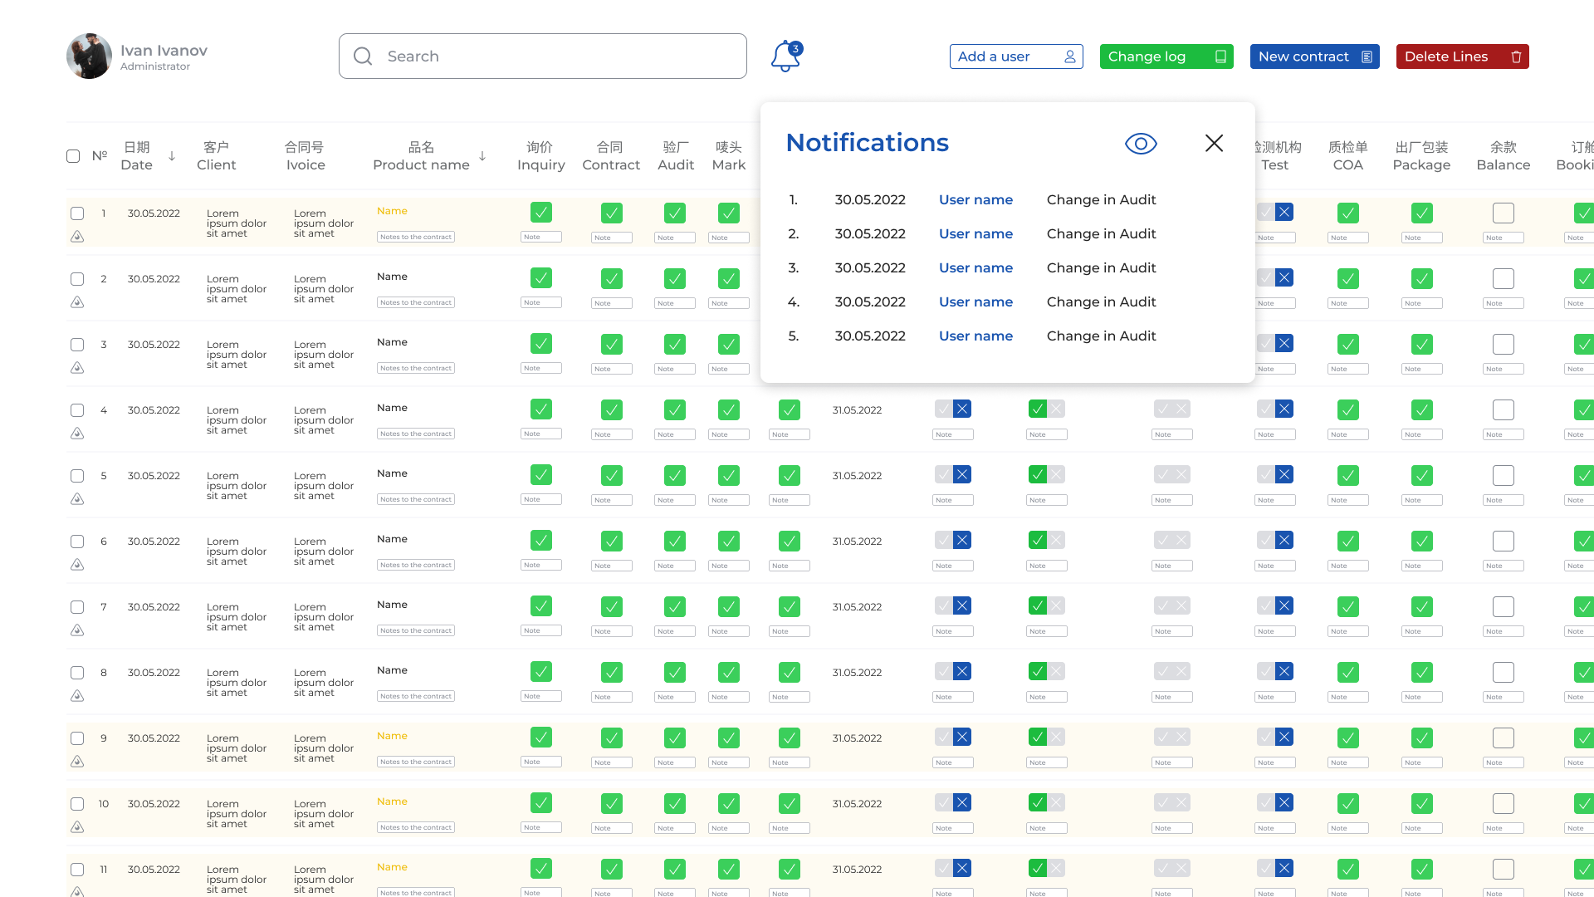The height and width of the screenshot is (897, 1594).
Task: Click Notes to the contract field, row 1
Action: pos(416,237)
